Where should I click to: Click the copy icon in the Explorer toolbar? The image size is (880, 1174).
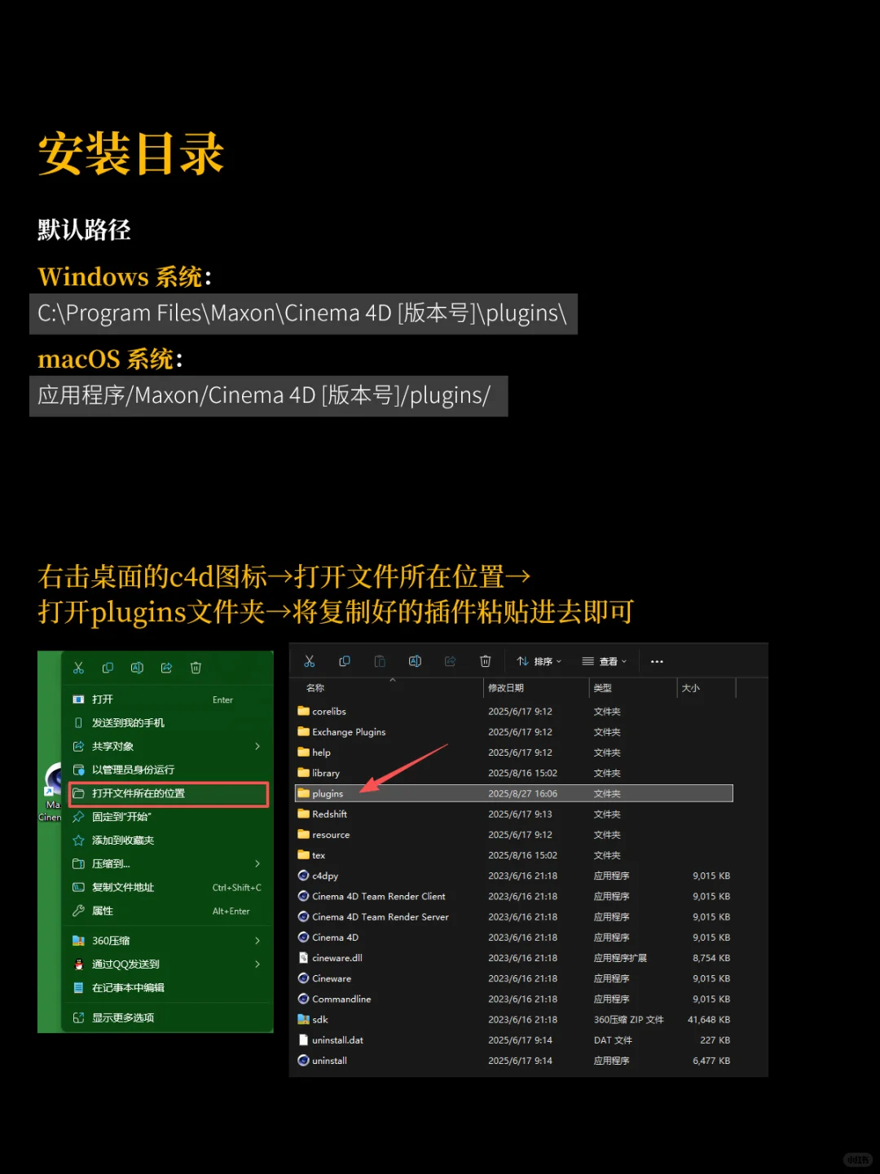tap(345, 660)
